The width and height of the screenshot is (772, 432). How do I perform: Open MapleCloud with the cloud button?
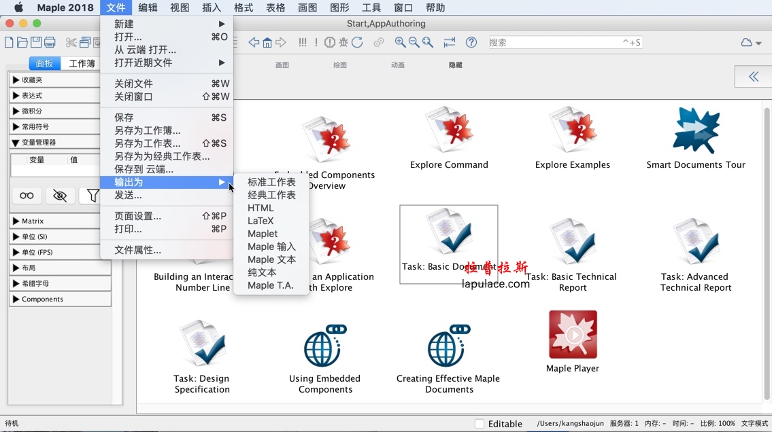(747, 41)
